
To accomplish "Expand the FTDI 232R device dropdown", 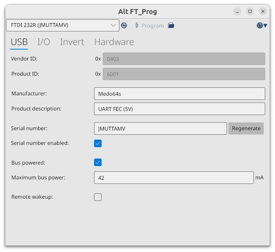I will pos(63,25).
